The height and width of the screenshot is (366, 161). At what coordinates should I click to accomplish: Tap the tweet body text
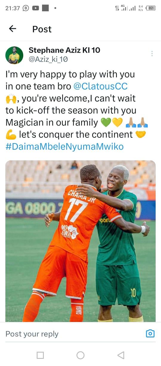(77, 110)
